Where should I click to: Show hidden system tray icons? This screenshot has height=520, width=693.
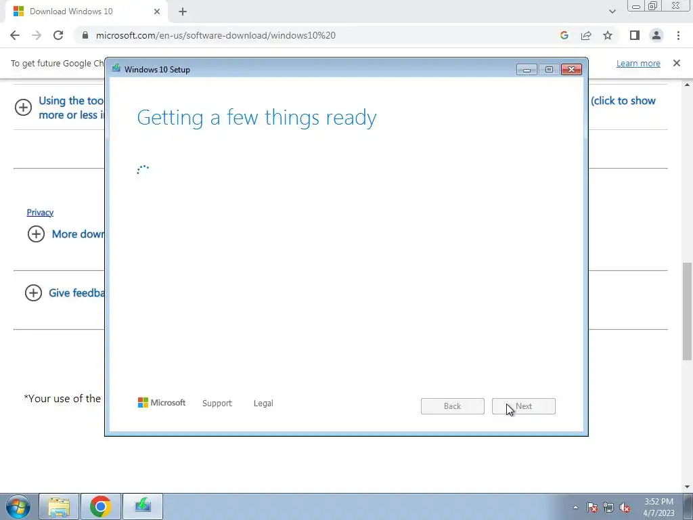[575, 507]
